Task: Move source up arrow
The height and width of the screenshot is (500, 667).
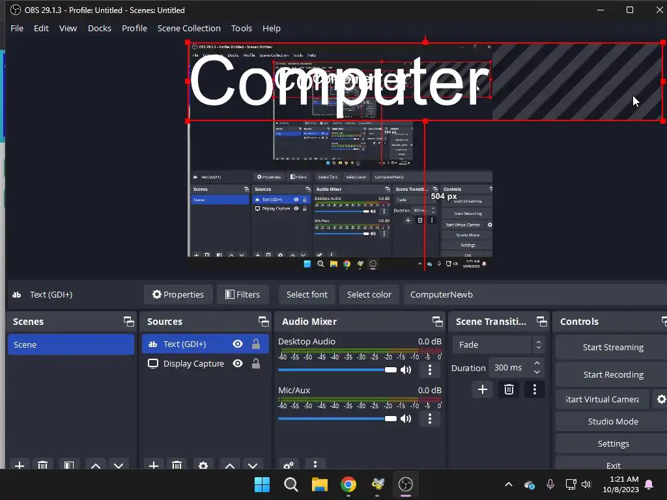Action: 230,464
